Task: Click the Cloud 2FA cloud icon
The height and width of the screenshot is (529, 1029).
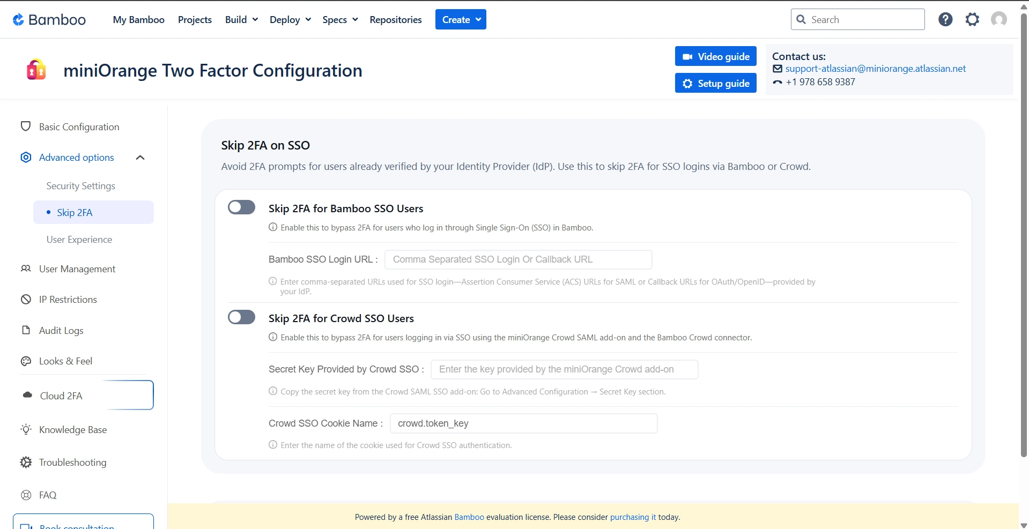Action: (26, 396)
